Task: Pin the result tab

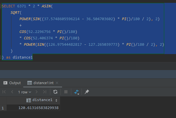Action: click(87, 92)
